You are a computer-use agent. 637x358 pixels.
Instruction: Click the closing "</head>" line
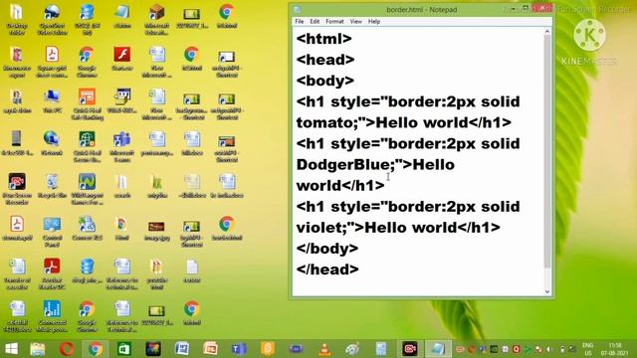[327, 269]
